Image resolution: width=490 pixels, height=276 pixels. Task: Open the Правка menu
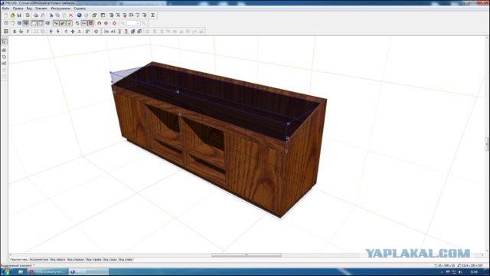pyautogui.click(x=18, y=8)
